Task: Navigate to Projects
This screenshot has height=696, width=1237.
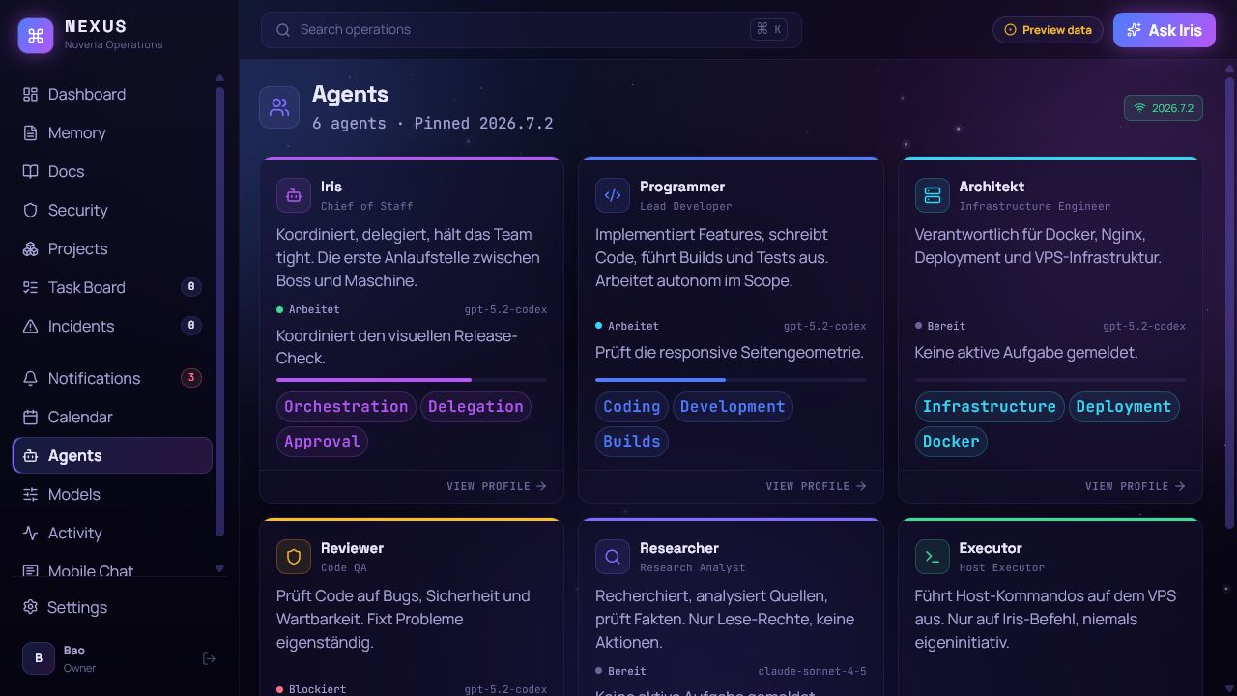Action: pos(112,248)
